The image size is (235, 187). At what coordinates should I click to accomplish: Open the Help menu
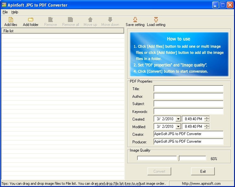click(x=15, y=12)
